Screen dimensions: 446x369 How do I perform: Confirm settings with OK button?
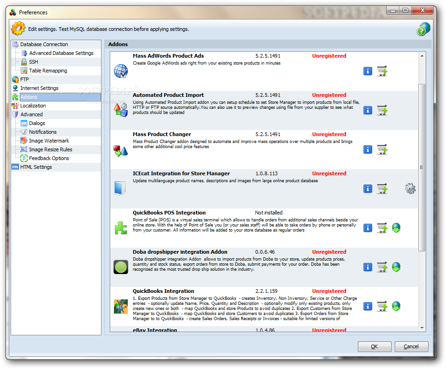pos(375,346)
